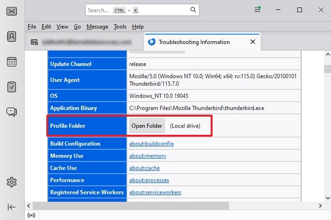Click the 'OS' row header
Viewport: 331px width, 220px height.
pos(87,96)
